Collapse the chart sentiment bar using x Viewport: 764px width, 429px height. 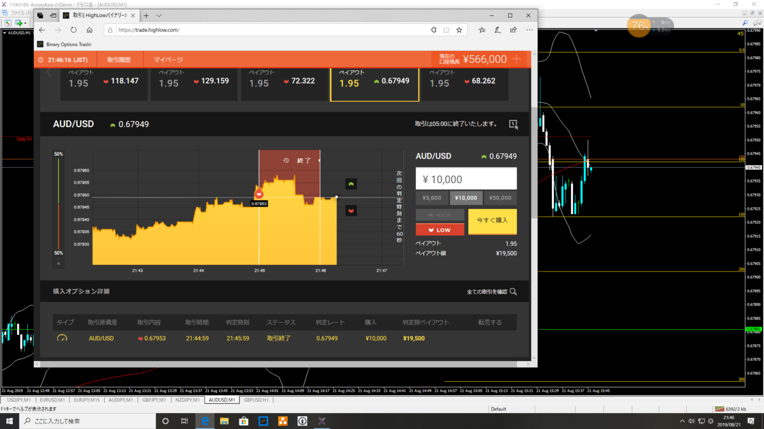click(x=59, y=263)
